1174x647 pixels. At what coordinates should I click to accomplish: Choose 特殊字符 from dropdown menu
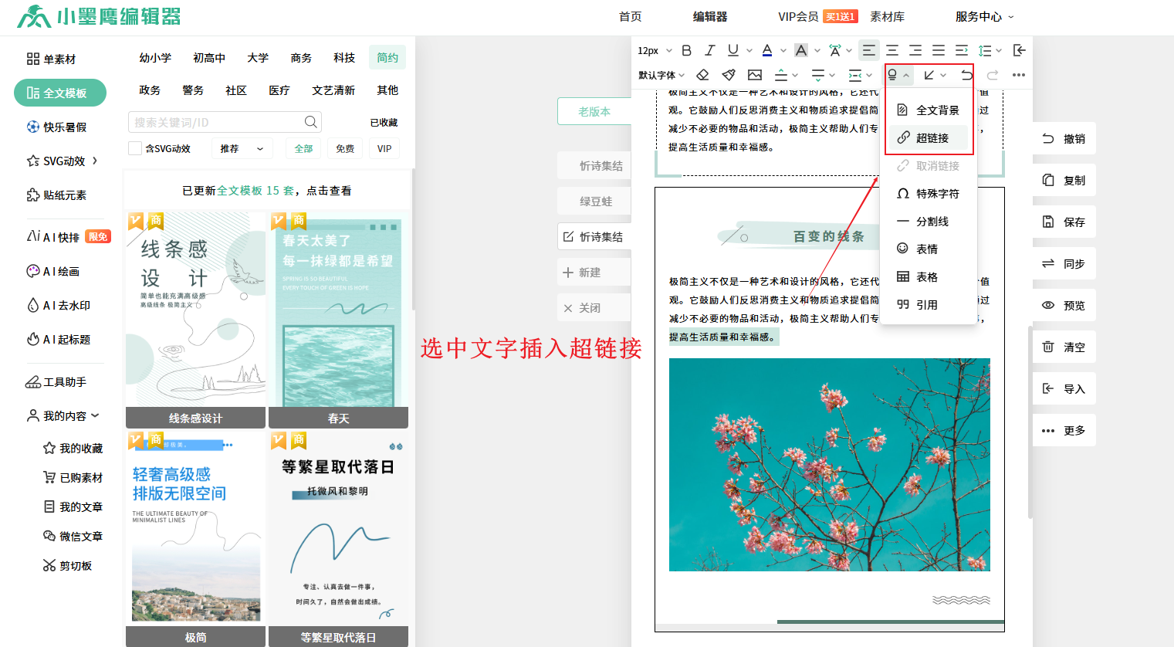point(929,194)
